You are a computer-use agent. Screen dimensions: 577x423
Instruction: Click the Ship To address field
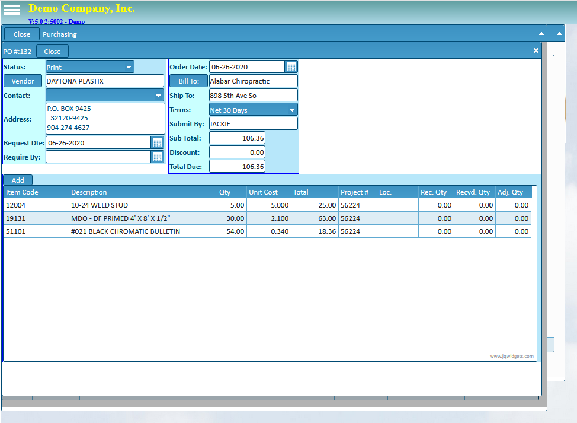(x=253, y=96)
